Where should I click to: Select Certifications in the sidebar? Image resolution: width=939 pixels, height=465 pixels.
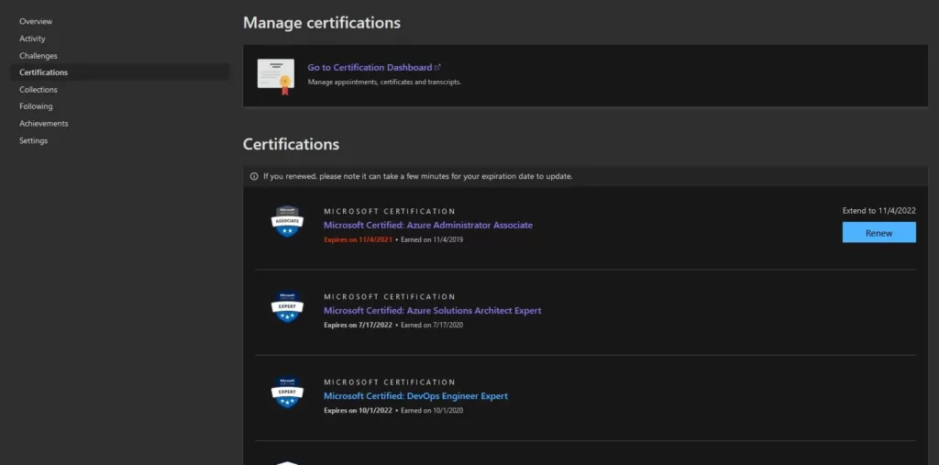[x=120, y=72]
